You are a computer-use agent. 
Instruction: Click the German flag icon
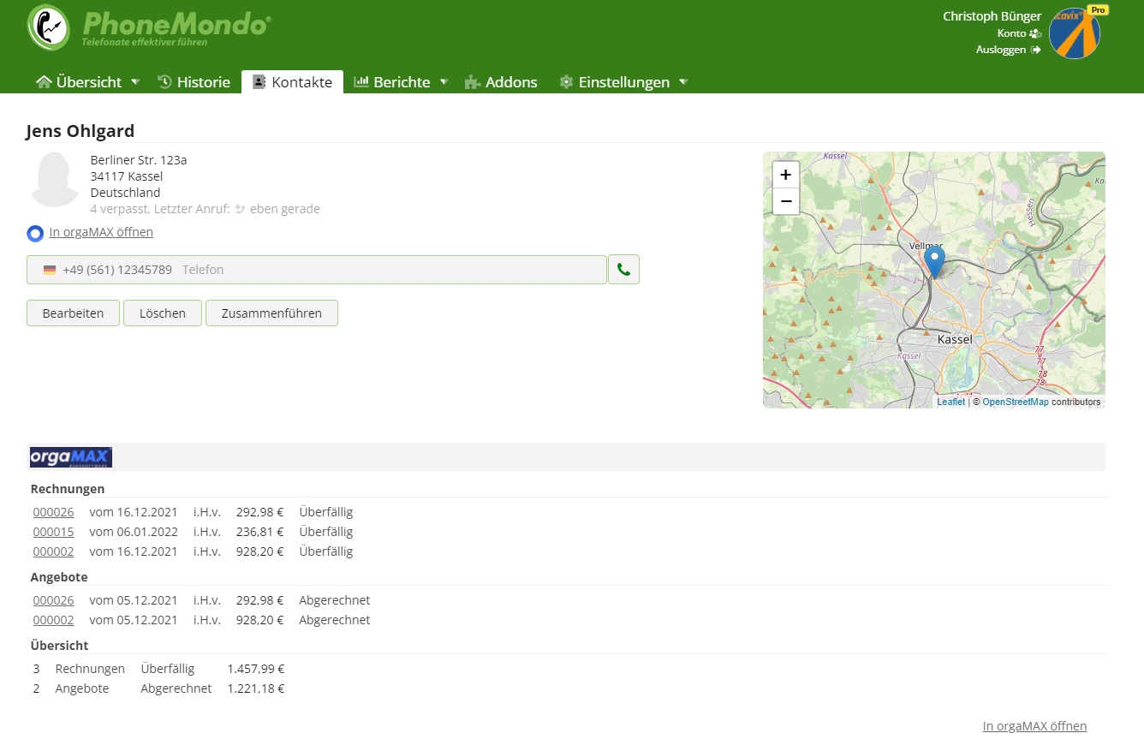50,270
